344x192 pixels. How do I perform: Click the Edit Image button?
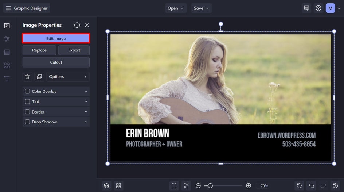[56, 38]
